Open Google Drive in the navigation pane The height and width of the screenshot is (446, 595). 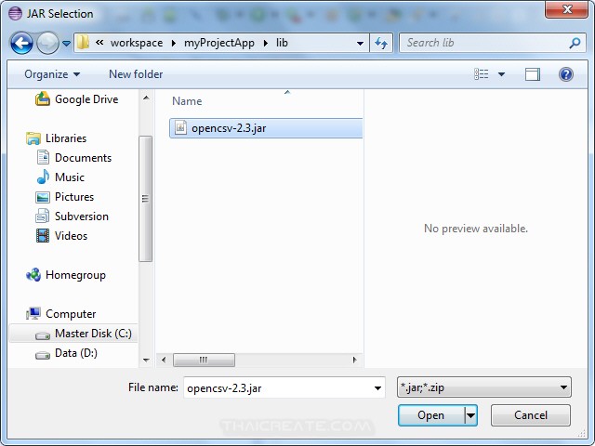86,99
